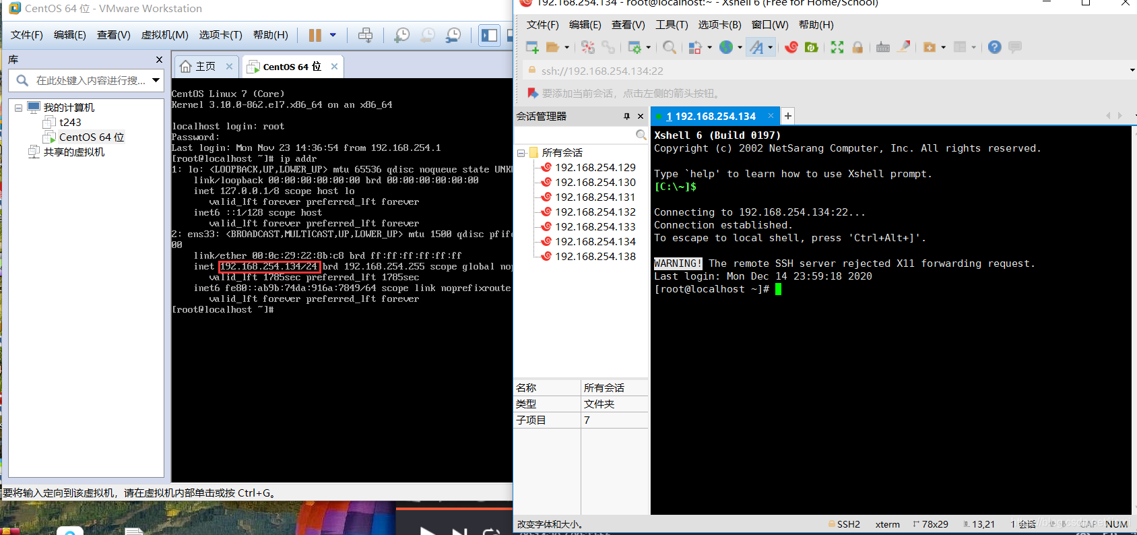
Task: Toggle Xshell full screen icon
Action: (837, 47)
